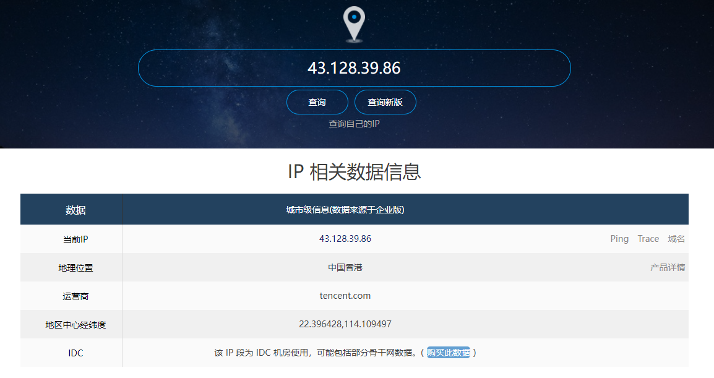The height and width of the screenshot is (378, 714).
Task: Open the Trace link
Action: coord(648,239)
